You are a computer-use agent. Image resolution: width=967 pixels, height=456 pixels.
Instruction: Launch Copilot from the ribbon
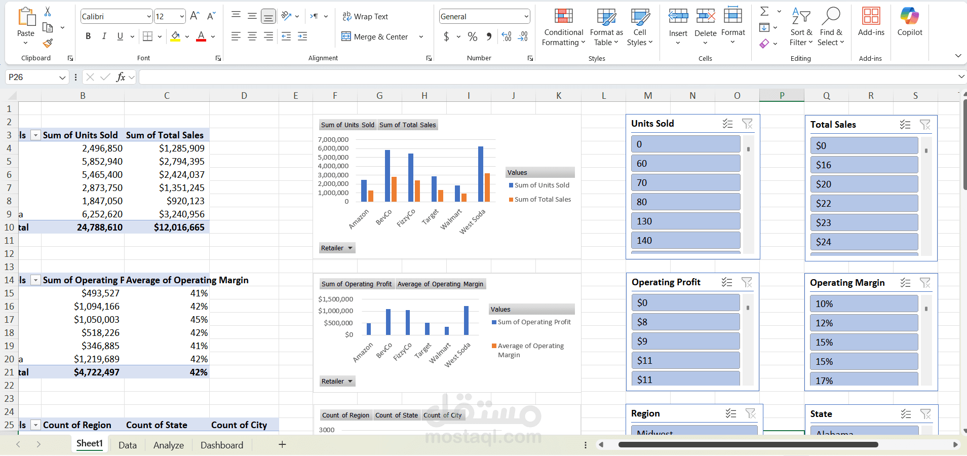coord(910,22)
